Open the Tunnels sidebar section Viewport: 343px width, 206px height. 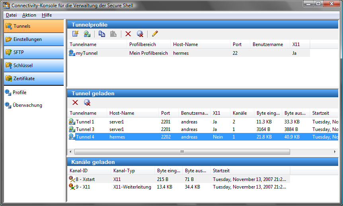pyautogui.click(x=34, y=26)
